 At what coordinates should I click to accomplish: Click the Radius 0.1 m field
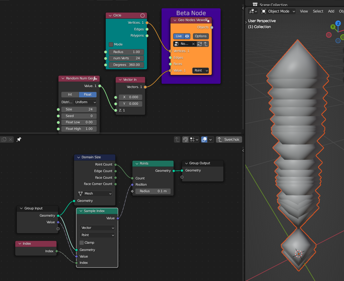pyautogui.click(x=153, y=191)
